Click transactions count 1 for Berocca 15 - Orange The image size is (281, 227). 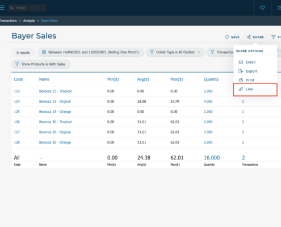pos(243,112)
